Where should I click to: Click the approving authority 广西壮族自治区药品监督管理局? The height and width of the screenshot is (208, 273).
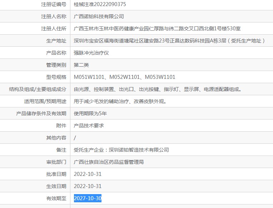click(x=109, y=162)
